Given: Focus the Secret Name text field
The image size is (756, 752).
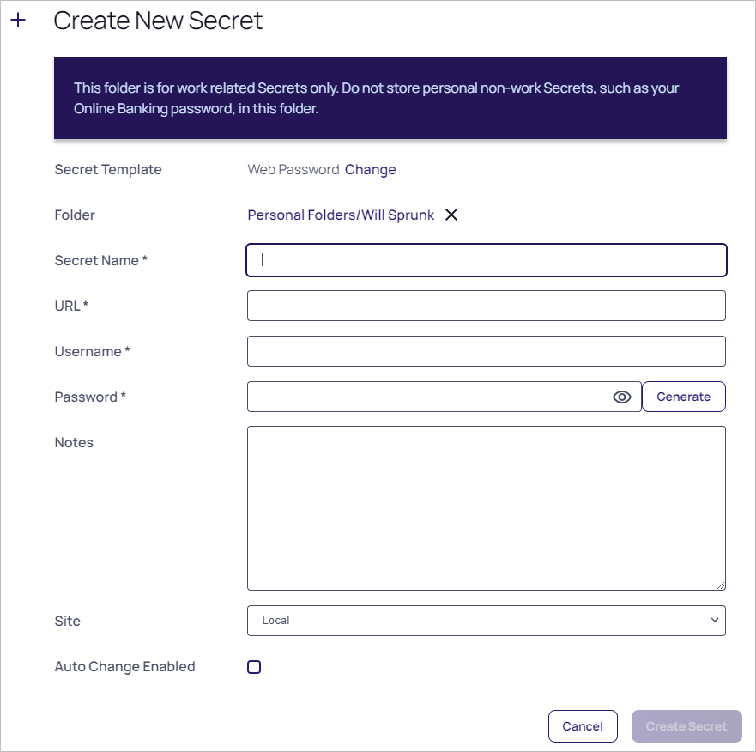Looking at the screenshot, I should [486, 260].
